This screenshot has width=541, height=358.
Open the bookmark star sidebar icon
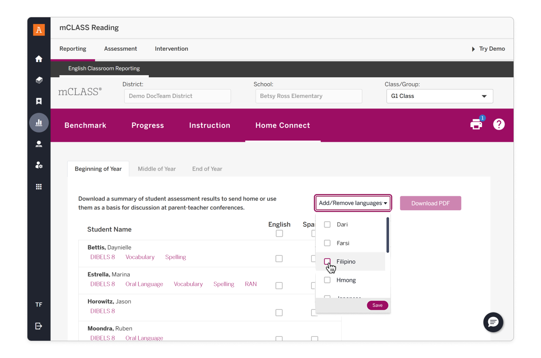click(39, 101)
